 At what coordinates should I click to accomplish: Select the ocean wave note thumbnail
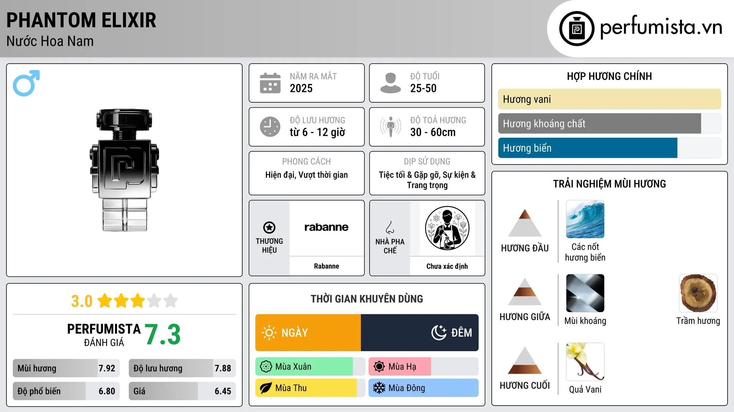point(585,219)
